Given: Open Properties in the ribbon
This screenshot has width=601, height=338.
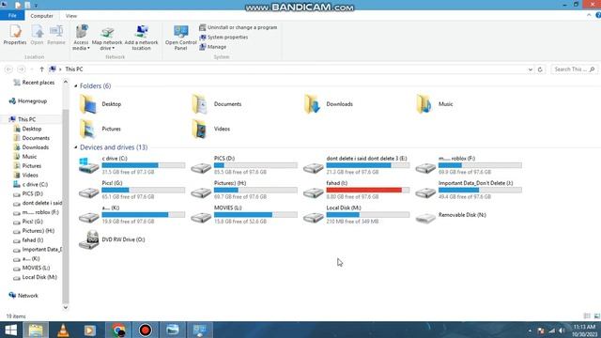Looking at the screenshot, I should coord(15,36).
